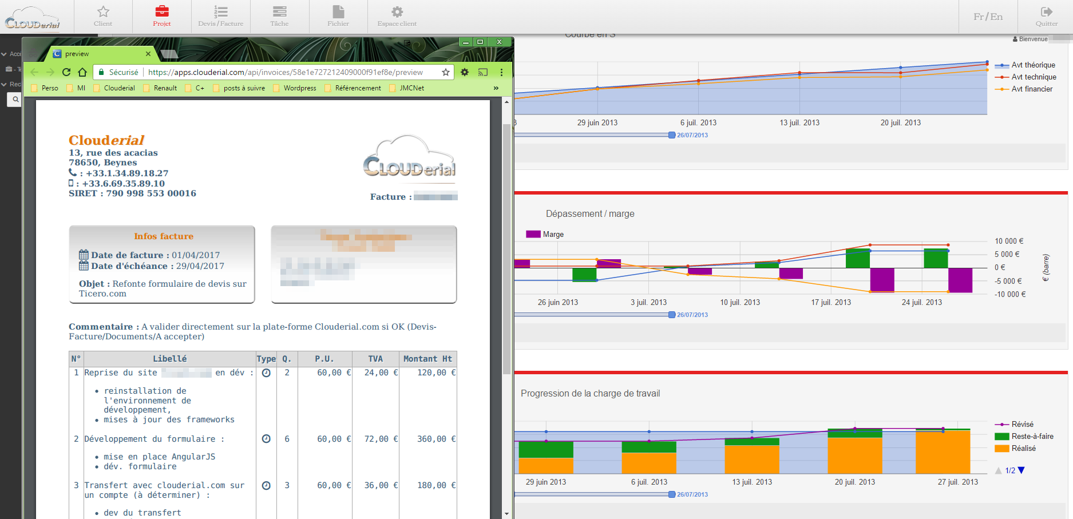Click the search magnifier button in the left sidebar
This screenshot has height=519, width=1073.
15,100
